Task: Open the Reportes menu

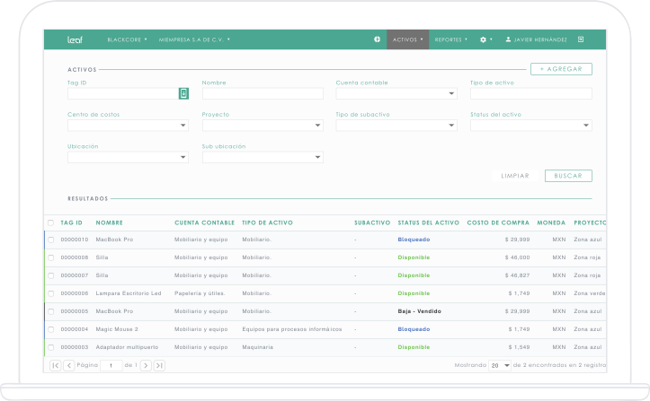Action: pyautogui.click(x=450, y=39)
